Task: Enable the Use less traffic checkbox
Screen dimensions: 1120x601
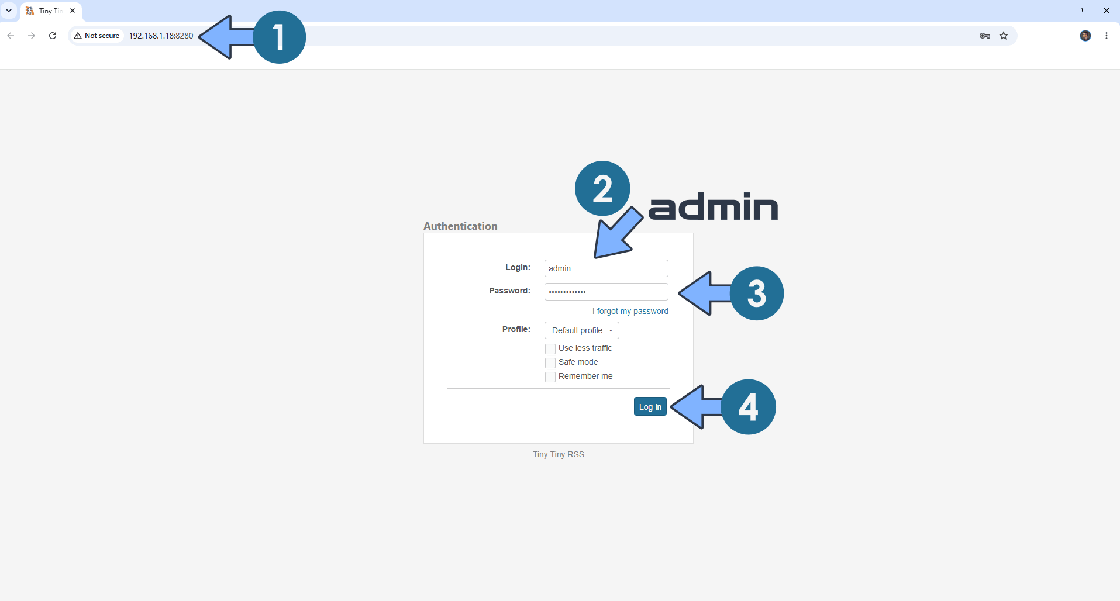Action: (550, 349)
